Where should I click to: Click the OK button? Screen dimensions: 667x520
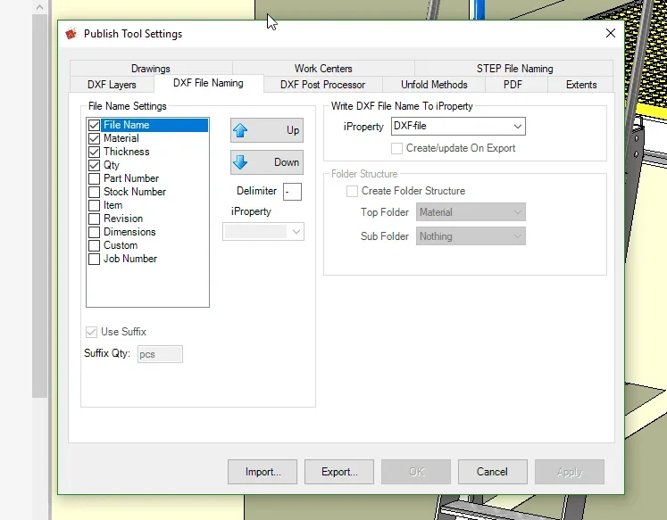(416, 472)
